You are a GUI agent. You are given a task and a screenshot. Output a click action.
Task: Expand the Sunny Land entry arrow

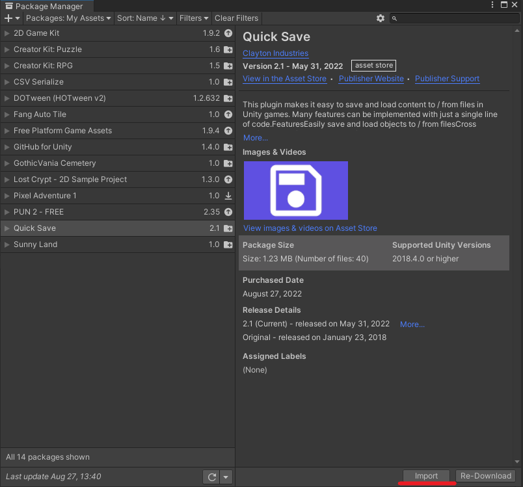[7, 244]
